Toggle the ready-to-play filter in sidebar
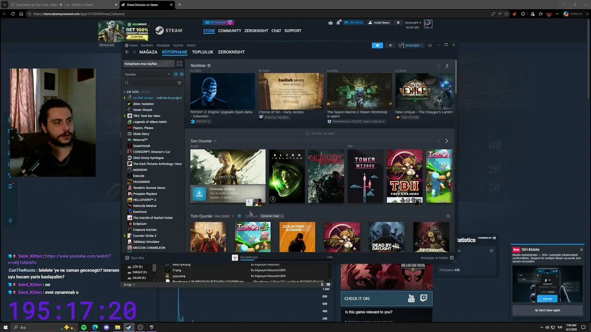Screen dimensions: 591x332 [x=181, y=74]
